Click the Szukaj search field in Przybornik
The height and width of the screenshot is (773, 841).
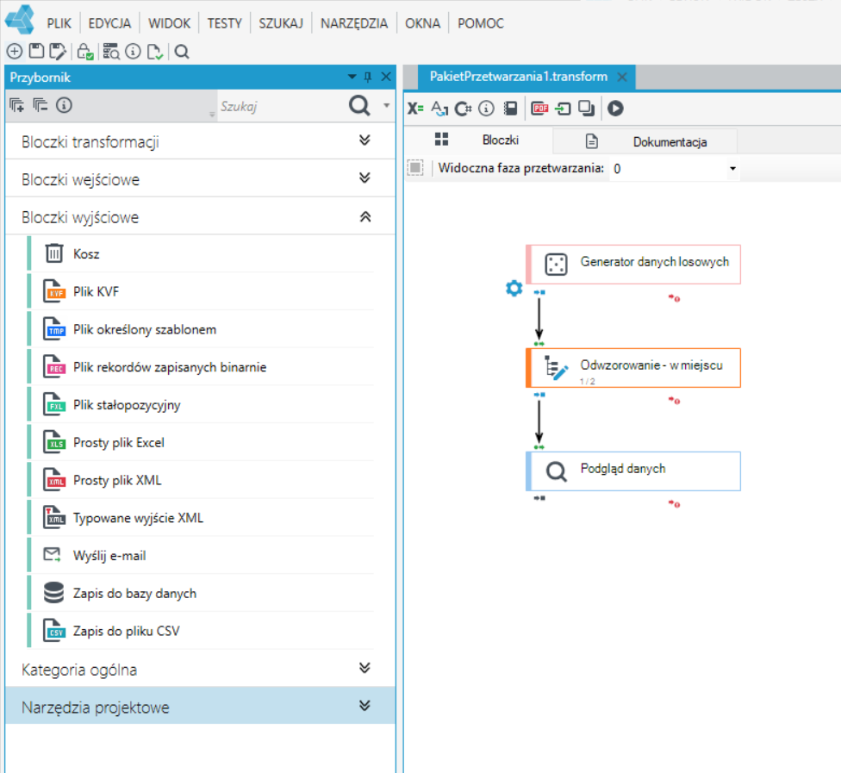[282, 106]
